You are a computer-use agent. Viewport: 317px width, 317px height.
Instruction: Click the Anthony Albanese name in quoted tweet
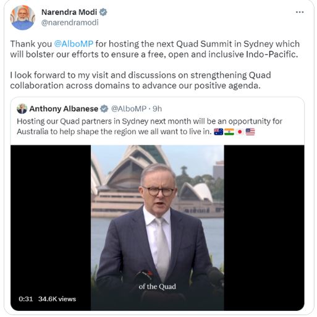(x=64, y=109)
